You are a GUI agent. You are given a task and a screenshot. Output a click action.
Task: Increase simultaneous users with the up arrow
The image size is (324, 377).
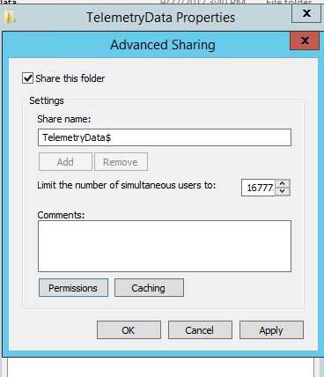[283, 183]
